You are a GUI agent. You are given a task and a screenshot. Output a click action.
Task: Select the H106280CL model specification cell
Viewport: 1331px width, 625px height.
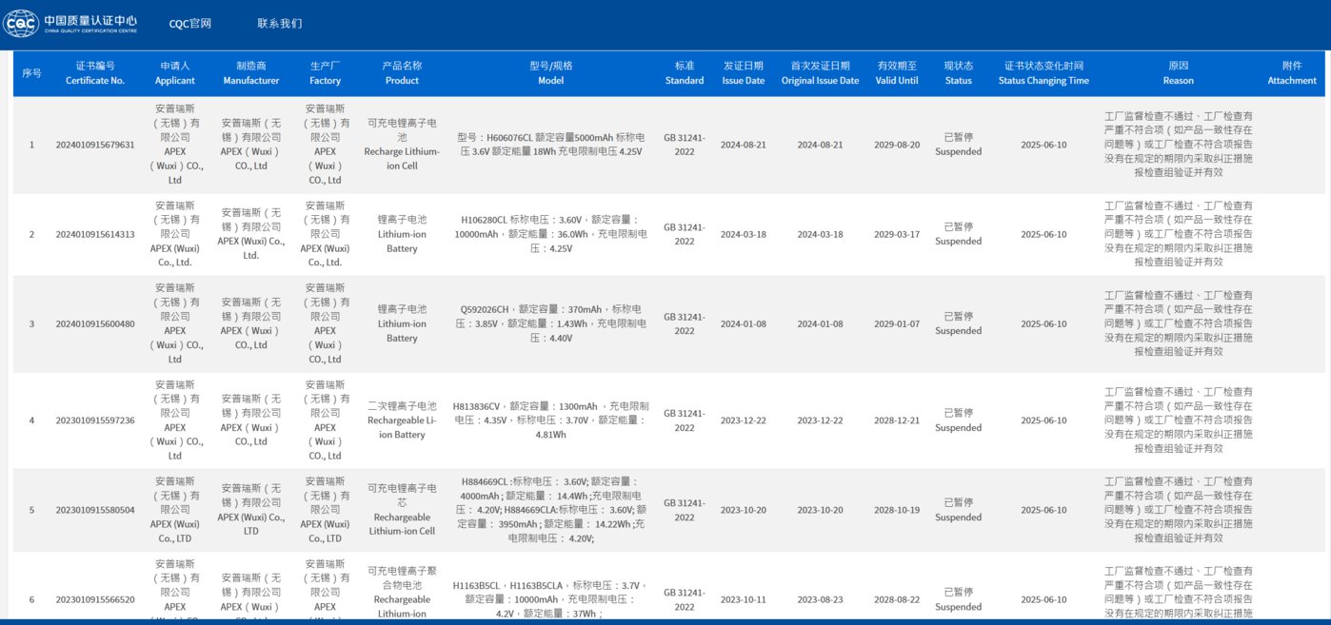point(550,234)
